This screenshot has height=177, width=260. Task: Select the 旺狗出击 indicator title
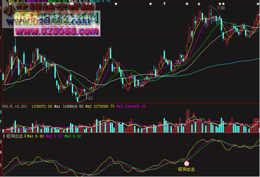coord(14,136)
